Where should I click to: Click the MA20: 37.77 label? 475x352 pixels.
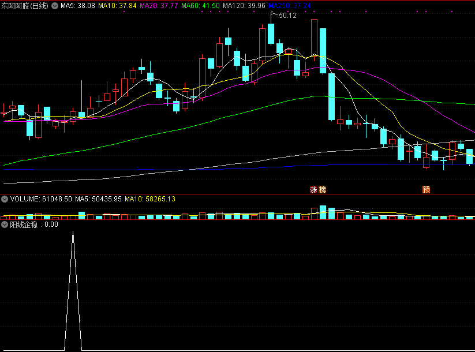coord(159,6)
